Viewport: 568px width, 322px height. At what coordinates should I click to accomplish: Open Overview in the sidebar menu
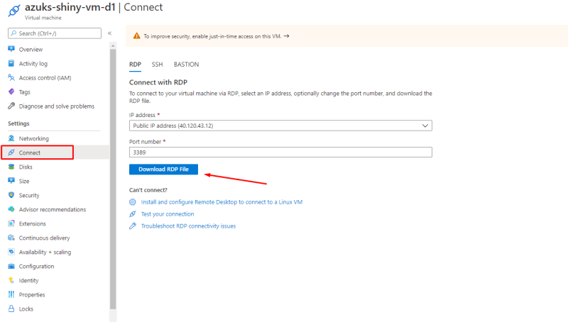[31, 49]
